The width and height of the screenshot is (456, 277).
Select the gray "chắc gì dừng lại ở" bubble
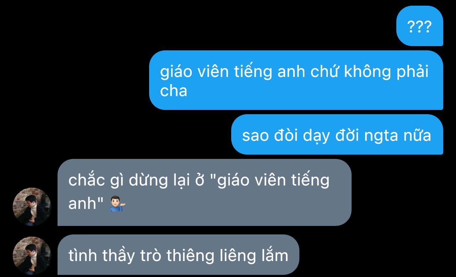(x=205, y=192)
